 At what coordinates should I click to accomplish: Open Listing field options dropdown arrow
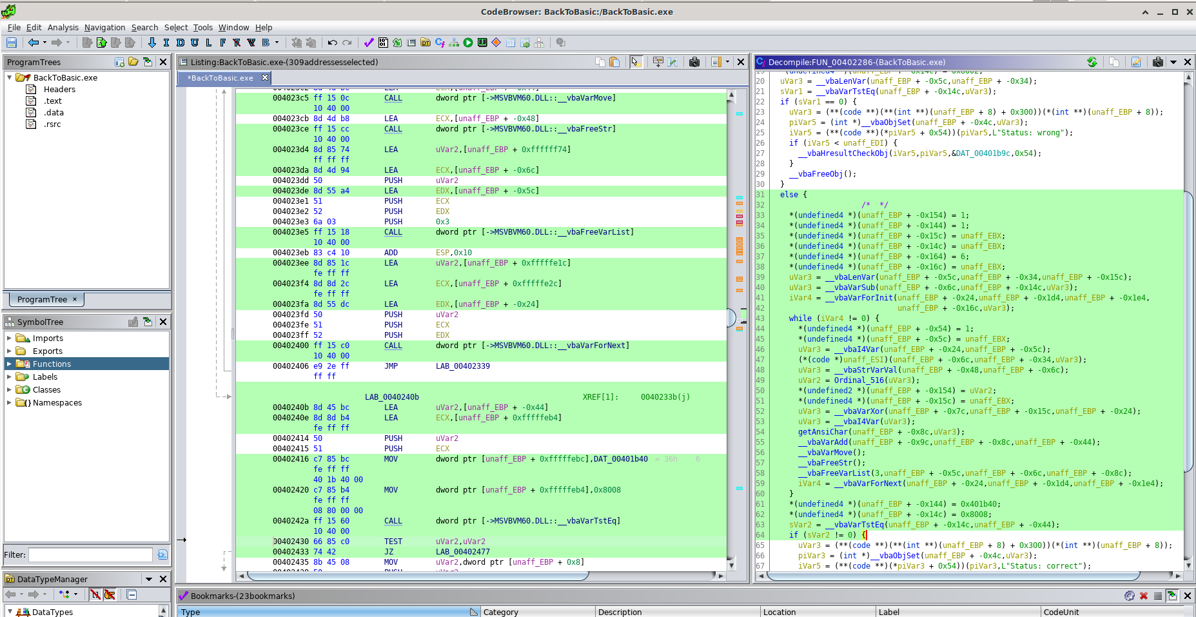click(728, 62)
